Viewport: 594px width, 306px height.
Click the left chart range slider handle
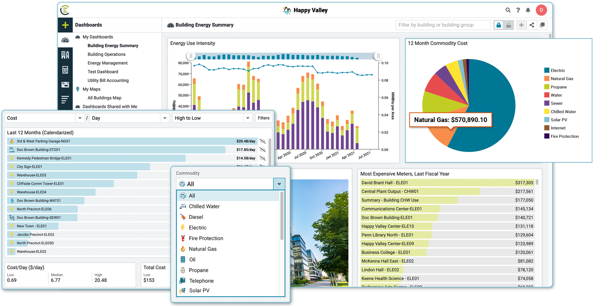(x=191, y=56)
